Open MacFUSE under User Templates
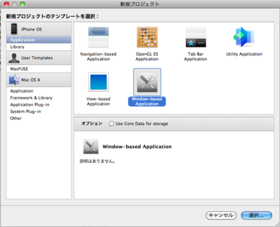The height and width of the screenshot is (227, 280). 39,69
